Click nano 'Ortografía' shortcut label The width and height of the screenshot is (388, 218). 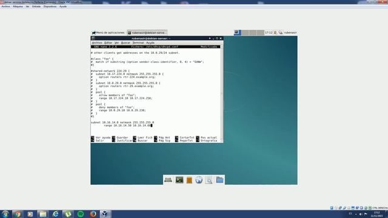209,140
